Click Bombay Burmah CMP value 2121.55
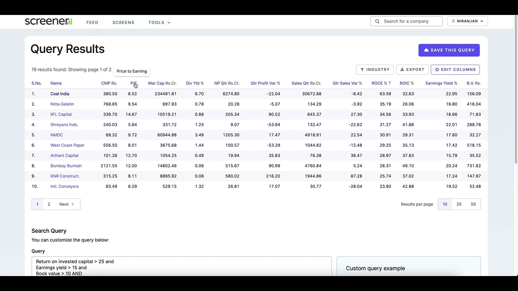The height and width of the screenshot is (291, 518). (109, 166)
